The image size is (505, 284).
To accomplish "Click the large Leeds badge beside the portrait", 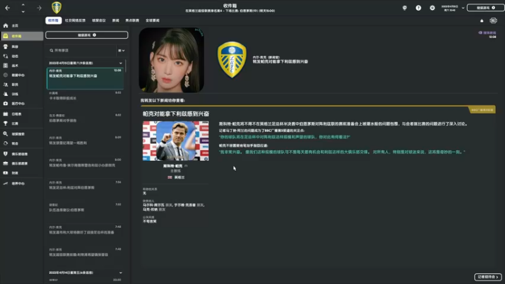I will (x=232, y=60).
